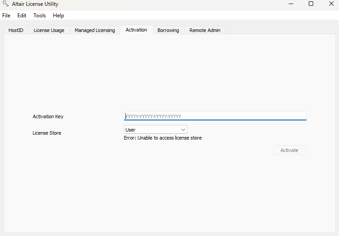339x236 pixels.
Task: Click the Altair License Utility app icon
Action: tap(5, 4)
